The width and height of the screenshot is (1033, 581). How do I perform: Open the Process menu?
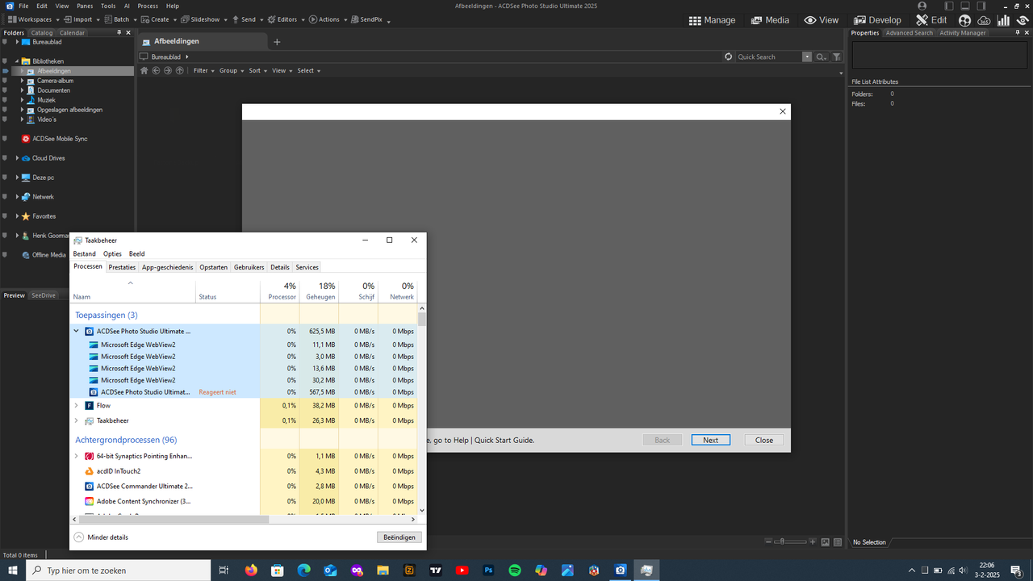point(148,6)
